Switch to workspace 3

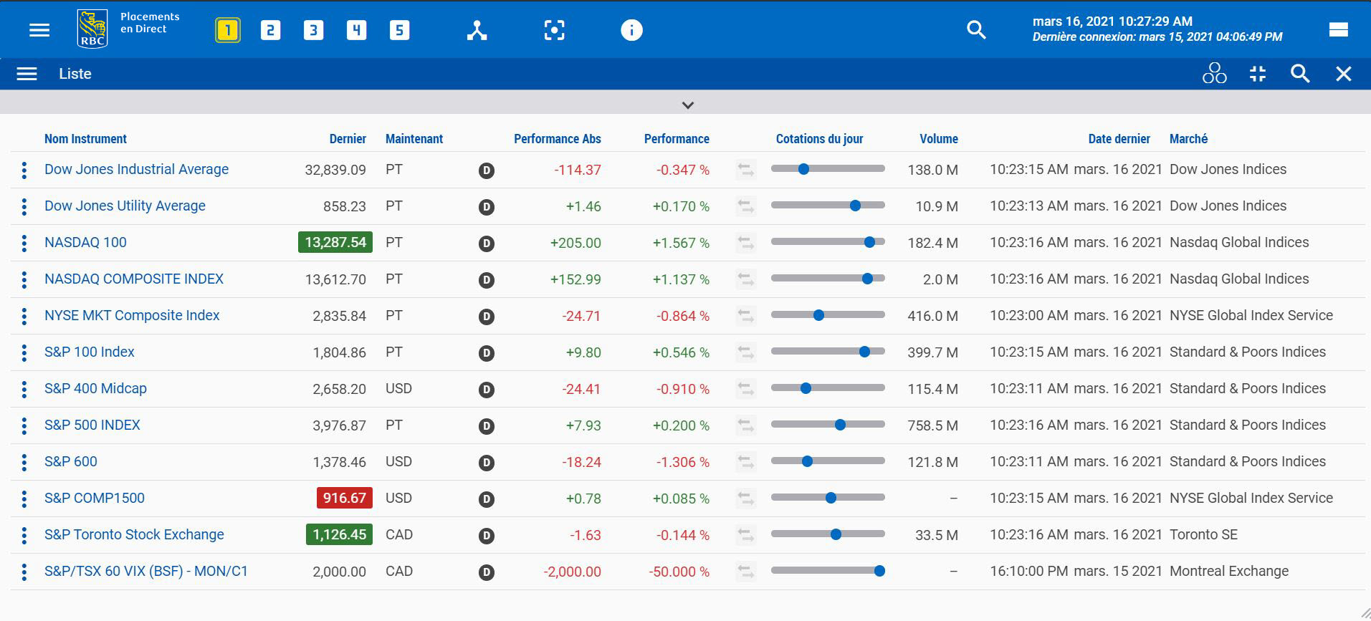[x=313, y=30]
